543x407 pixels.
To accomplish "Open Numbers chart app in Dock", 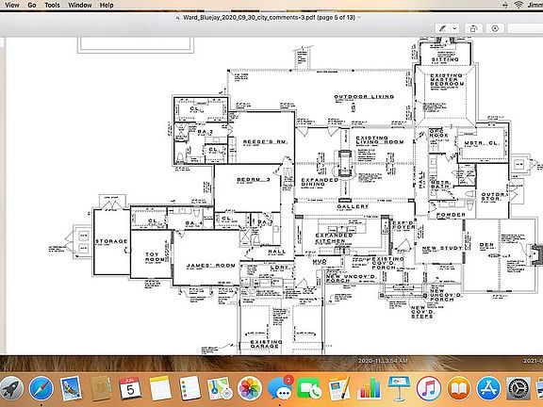I will point(369,388).
